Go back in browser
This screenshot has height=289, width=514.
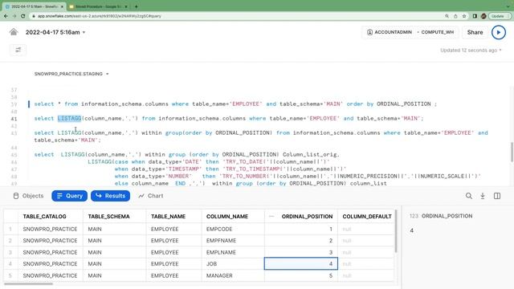[x=6, y=16]
